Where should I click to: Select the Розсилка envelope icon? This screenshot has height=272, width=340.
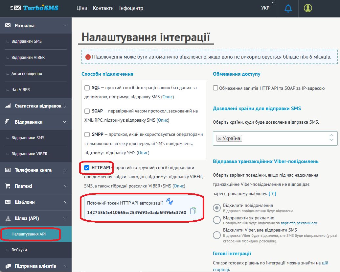(8, 25)
